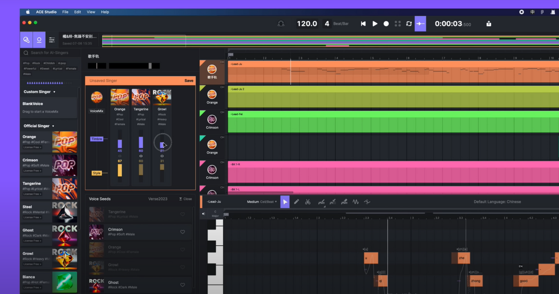The width and height of the screenshot is (559, 294).
Task: Select the pencil tool in the piano roll
Action: pyautogui.click(x=297, y=202)
